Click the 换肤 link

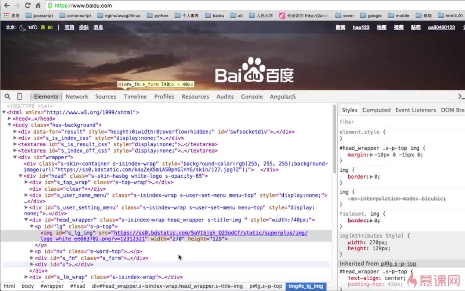[x=84, y=27]
